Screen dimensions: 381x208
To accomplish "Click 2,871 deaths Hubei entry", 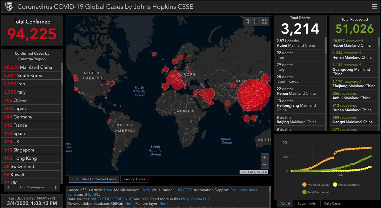I will [x=299, y=43].
